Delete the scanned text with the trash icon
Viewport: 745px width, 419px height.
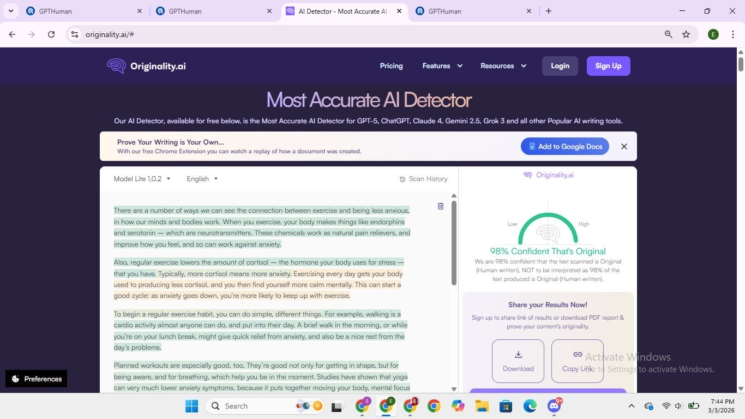(x=441, y=206)
